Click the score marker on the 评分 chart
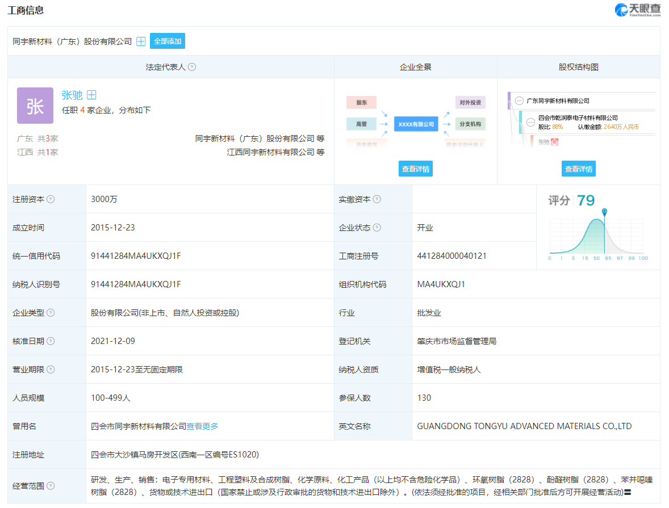The width and height of the screenshot is (669, 508). (604, 212)
